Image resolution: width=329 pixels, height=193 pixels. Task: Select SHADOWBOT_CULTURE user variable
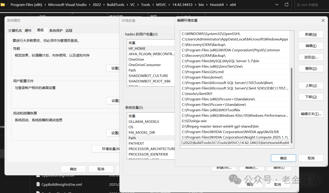pyautogui.click(x=151, y=76)
